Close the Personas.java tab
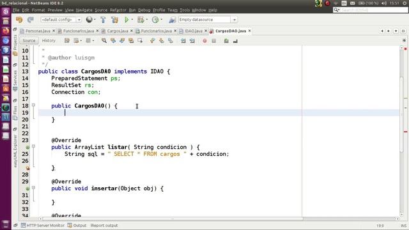This screenshot has width=409, height=230. 54,31
